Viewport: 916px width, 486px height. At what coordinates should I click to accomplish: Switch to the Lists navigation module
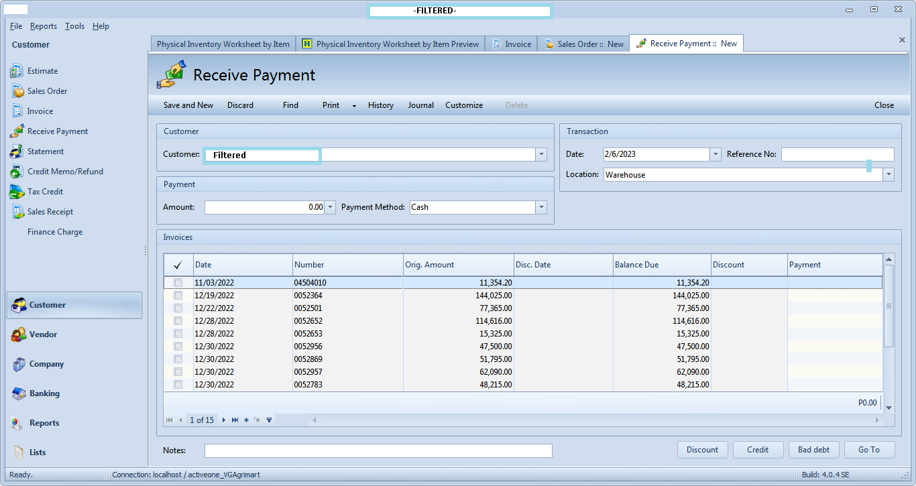[74, 452]
